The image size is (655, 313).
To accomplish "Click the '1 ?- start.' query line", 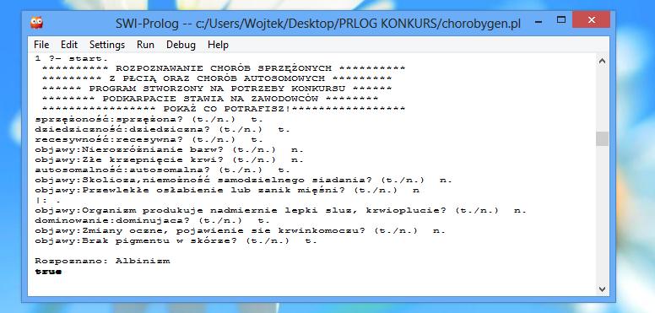I will coord(72,59).
